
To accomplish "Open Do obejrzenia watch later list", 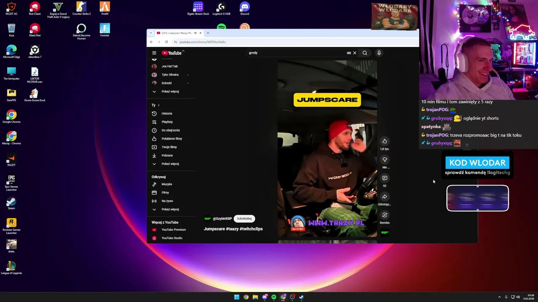I will (171, 130).
